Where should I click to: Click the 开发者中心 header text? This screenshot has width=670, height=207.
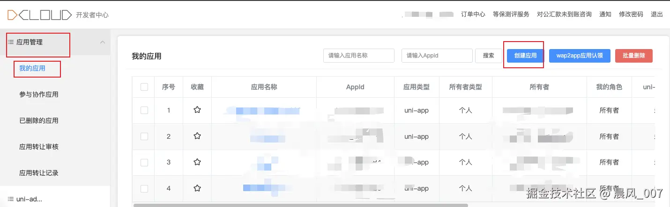[92, 15]
